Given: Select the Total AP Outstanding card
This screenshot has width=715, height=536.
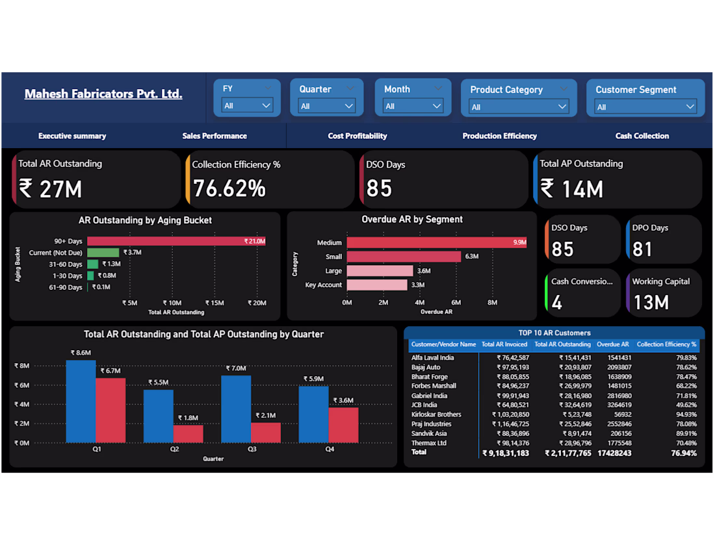Looking at the screenshot, I should 617,179.
